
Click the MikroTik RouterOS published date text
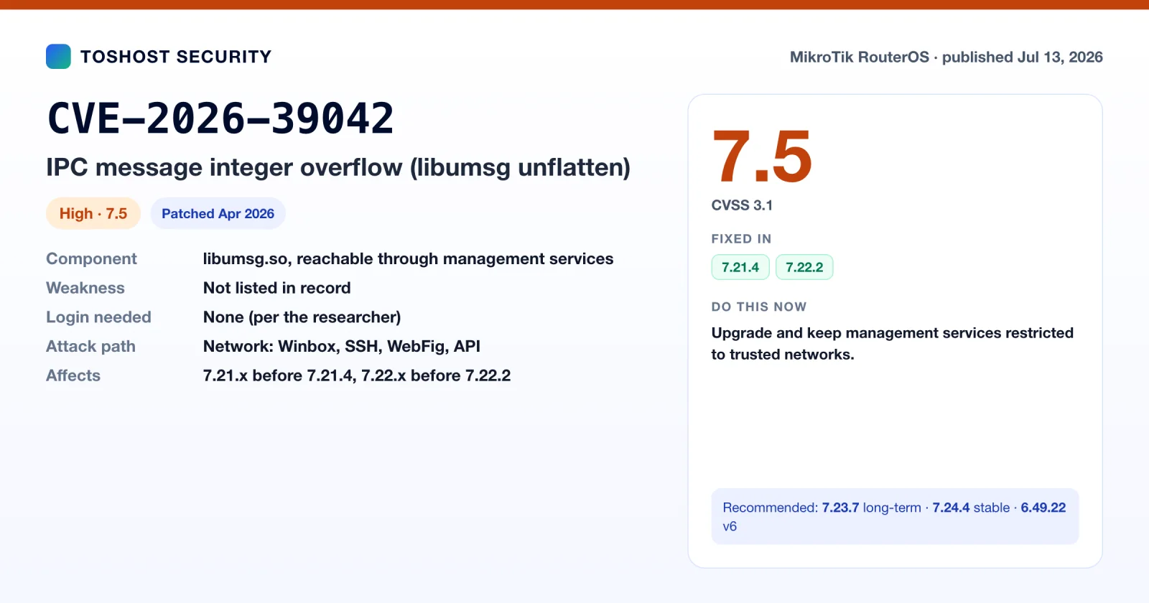coord(946,57)
